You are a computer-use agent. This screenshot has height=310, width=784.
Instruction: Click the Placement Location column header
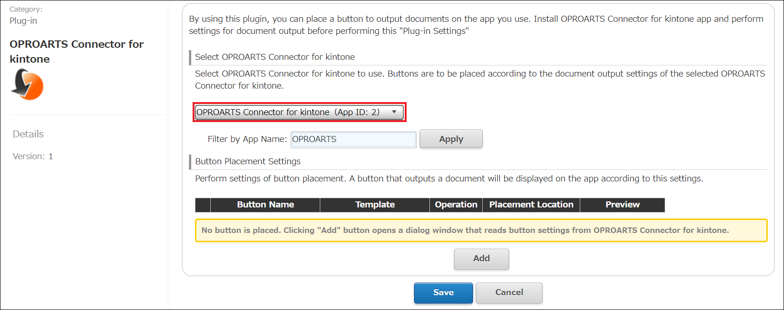[531, 205]
